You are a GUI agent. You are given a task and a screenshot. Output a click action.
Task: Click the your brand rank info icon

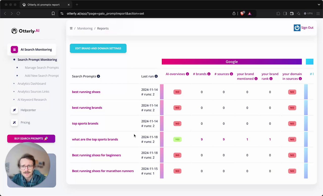pos(271,79)
